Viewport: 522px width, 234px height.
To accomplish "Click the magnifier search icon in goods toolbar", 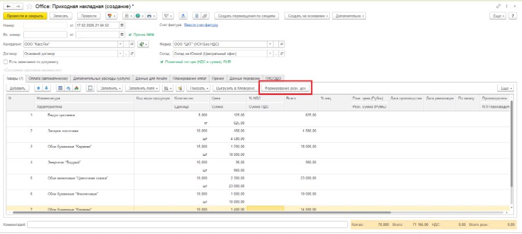I will 68,88.
